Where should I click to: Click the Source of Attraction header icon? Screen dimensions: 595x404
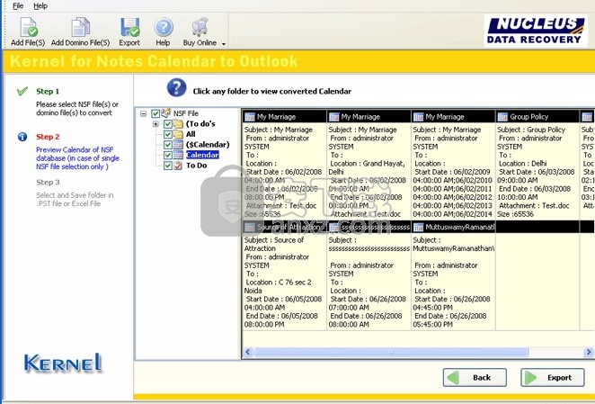[250, 228]
